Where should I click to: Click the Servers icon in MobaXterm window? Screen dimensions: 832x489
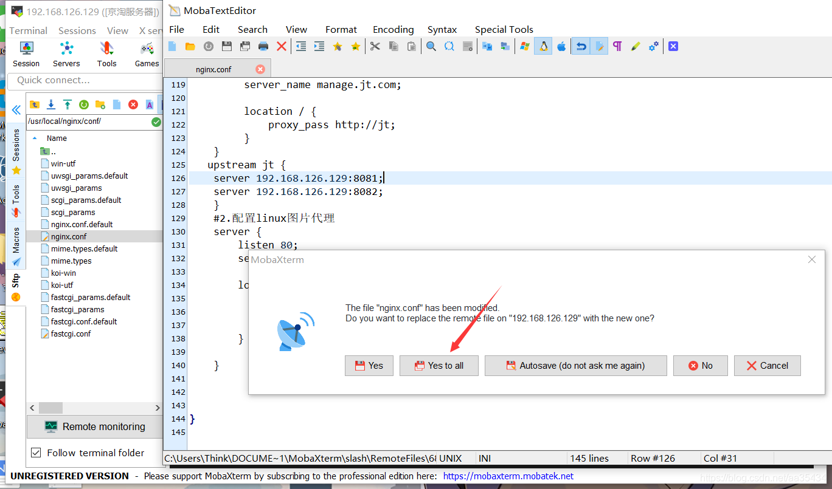coord(66,54)
